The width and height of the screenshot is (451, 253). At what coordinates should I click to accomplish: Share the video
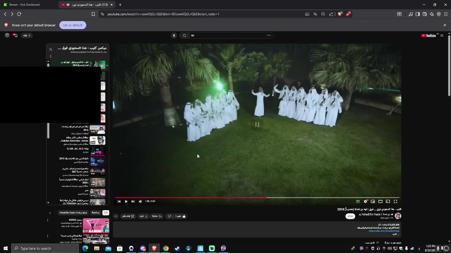[157, 216]
